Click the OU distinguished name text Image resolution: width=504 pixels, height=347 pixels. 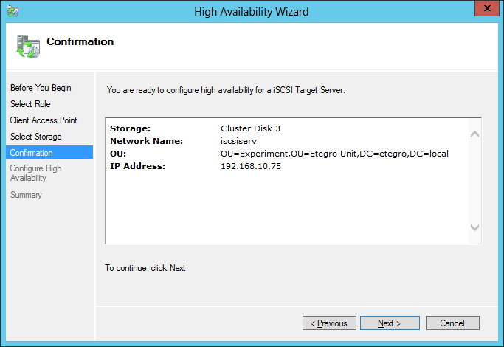[334, 154]
